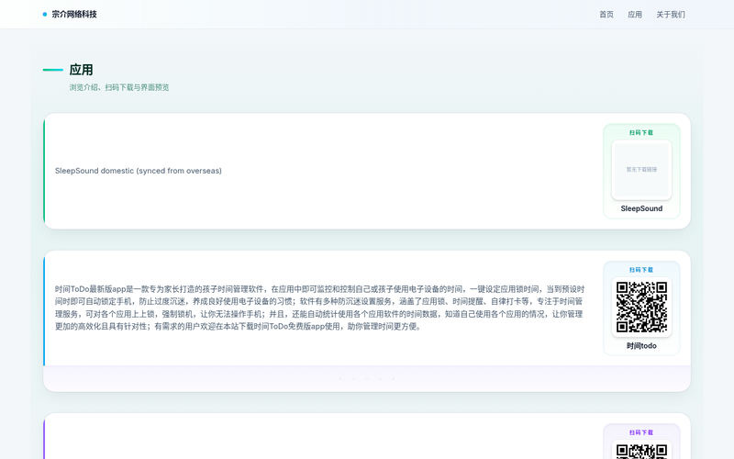The height and width of the screenshot is (459, 734).
Task: Click the SleepSound domestic description text
Action: [x=139, y=171]
